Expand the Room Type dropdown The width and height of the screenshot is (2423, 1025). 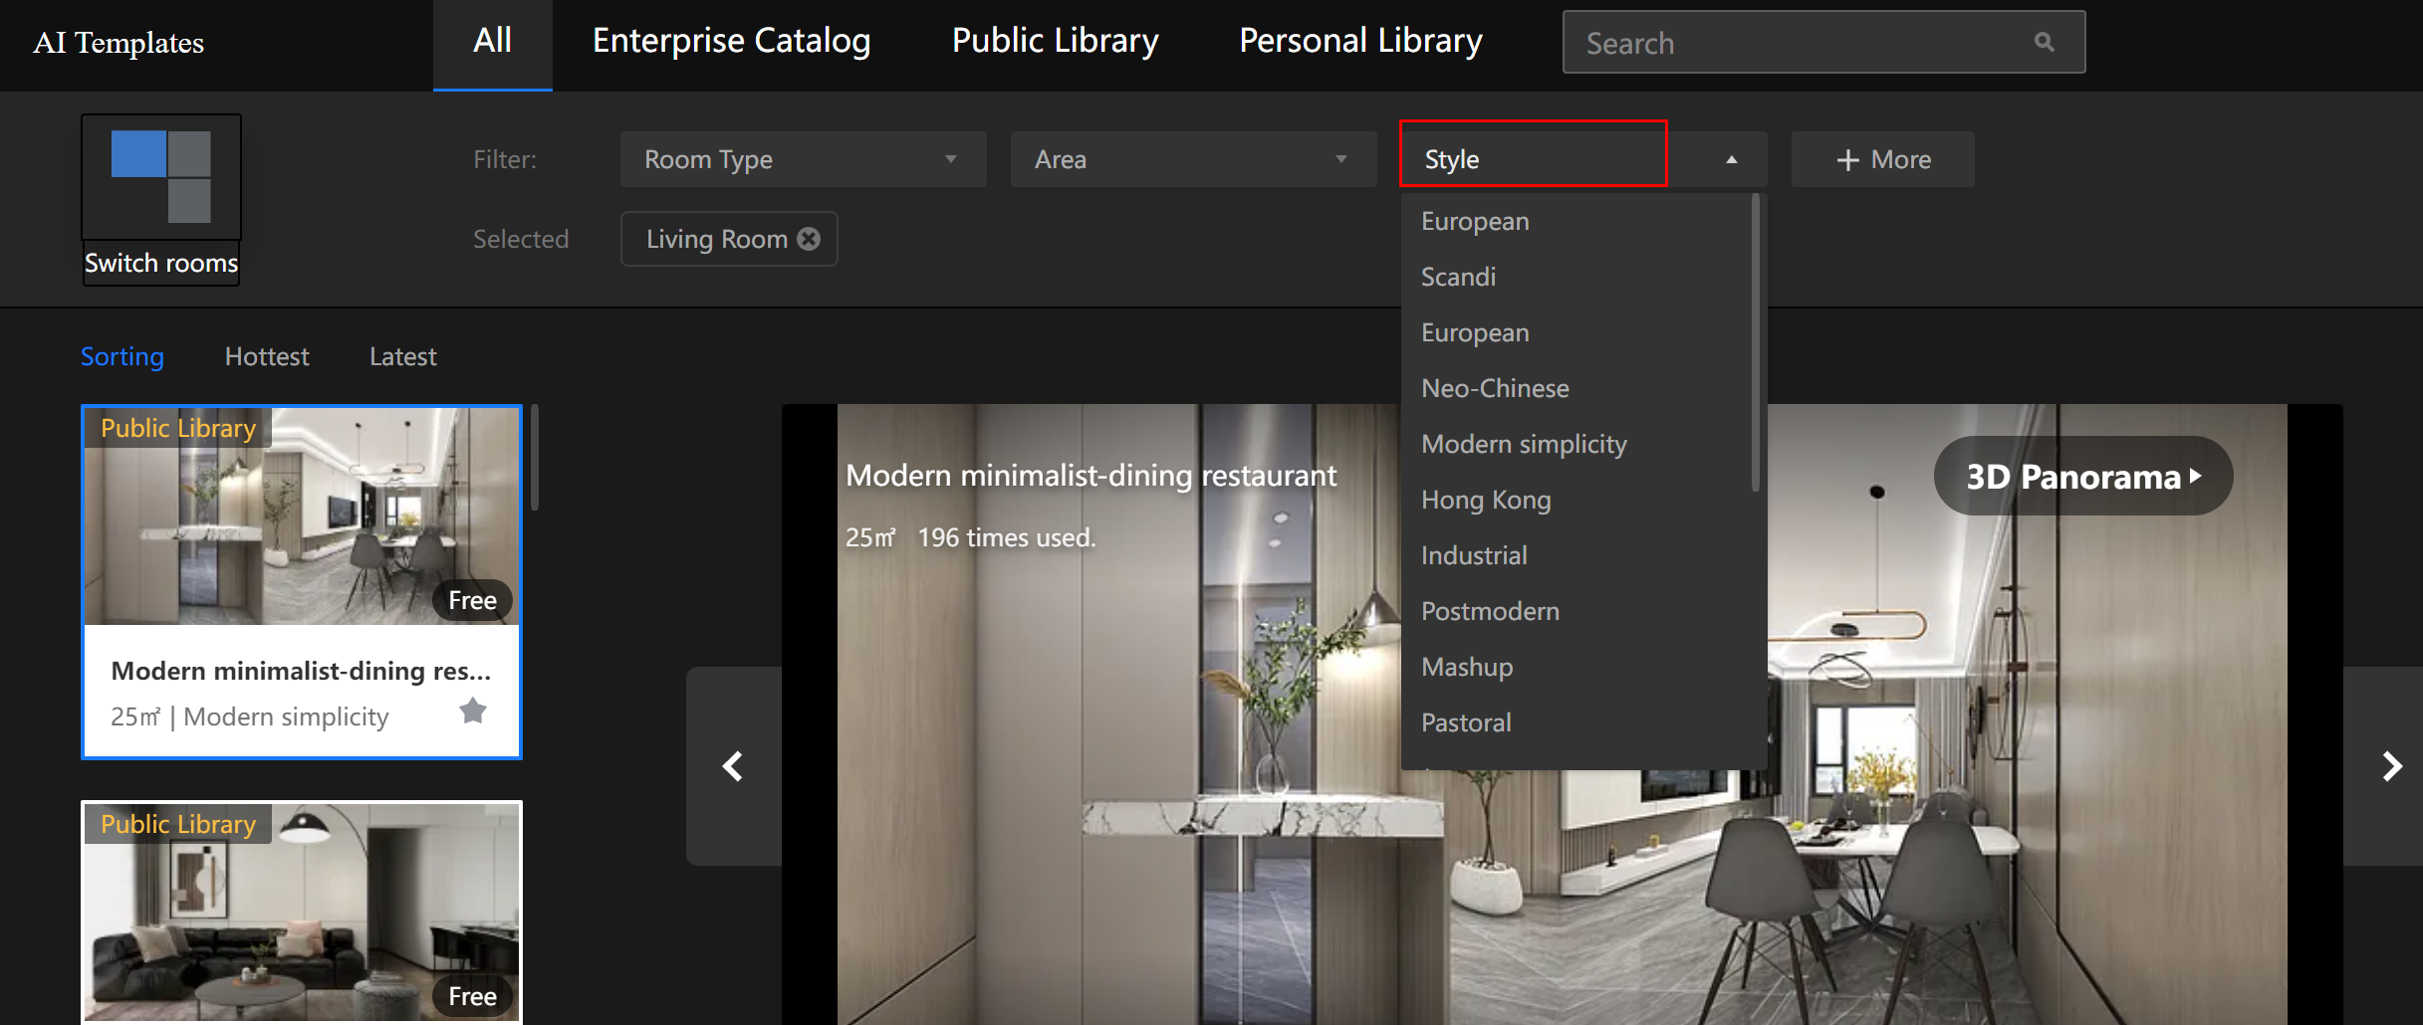point(803,159)
